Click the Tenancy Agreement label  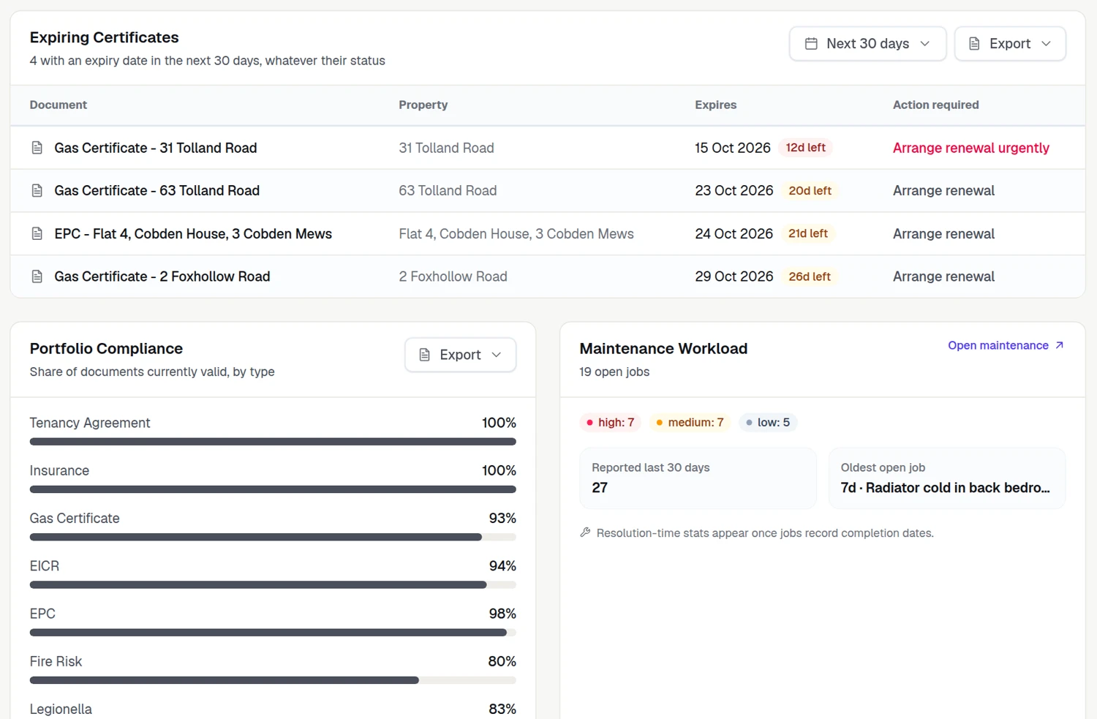pos(90,423)
